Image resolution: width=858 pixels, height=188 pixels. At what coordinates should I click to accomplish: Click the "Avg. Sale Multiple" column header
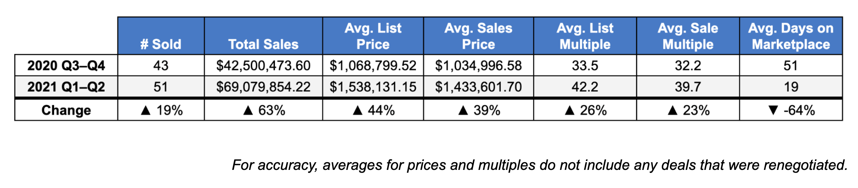point(688,36)
